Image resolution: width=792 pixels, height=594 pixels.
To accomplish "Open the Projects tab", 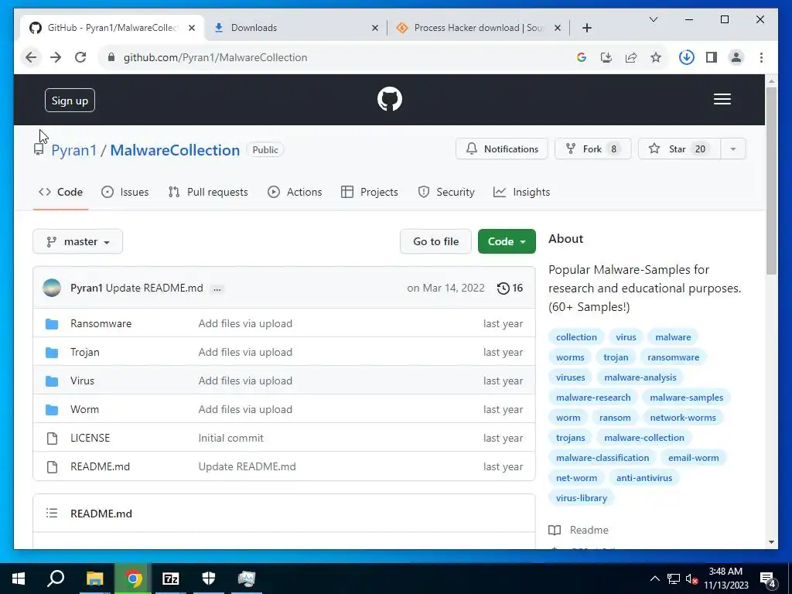I will [x=370, y=192].
